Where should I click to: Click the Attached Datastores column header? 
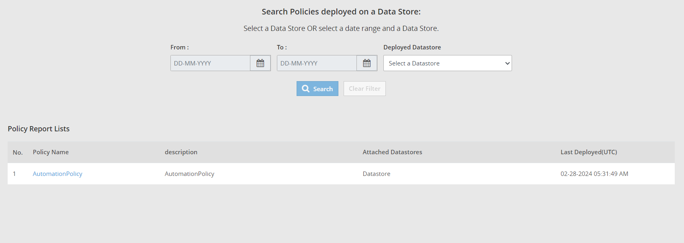(392, 152)
